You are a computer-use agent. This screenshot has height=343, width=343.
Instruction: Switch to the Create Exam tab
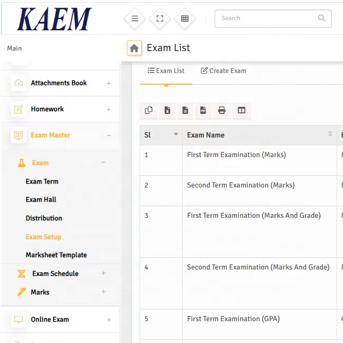(x=223, y=71)
